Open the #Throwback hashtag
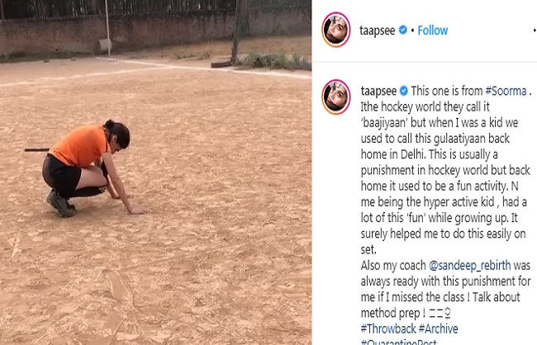This screenshot has height=345, width=537. point(388,328)
